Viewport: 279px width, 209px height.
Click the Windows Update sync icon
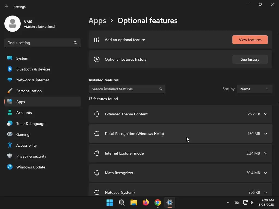tap(10, 167)
